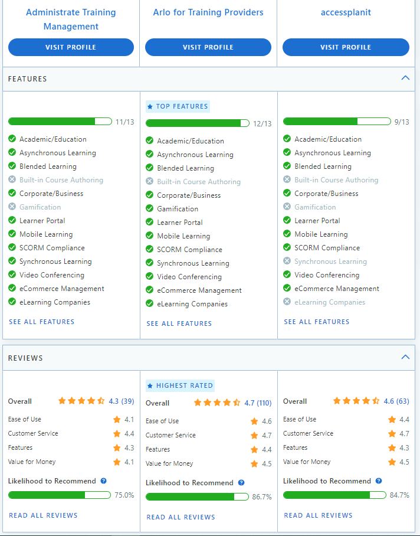Collapse the Reviews section chevron
The width and height of the screenshot is (420, 536).
[x=405, y=357]
